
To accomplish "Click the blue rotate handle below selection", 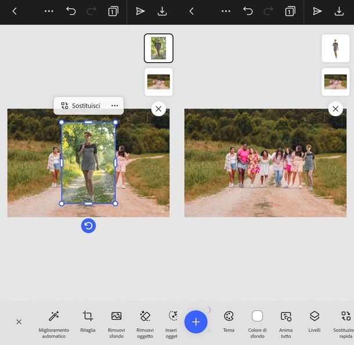I will pos(88,225).
